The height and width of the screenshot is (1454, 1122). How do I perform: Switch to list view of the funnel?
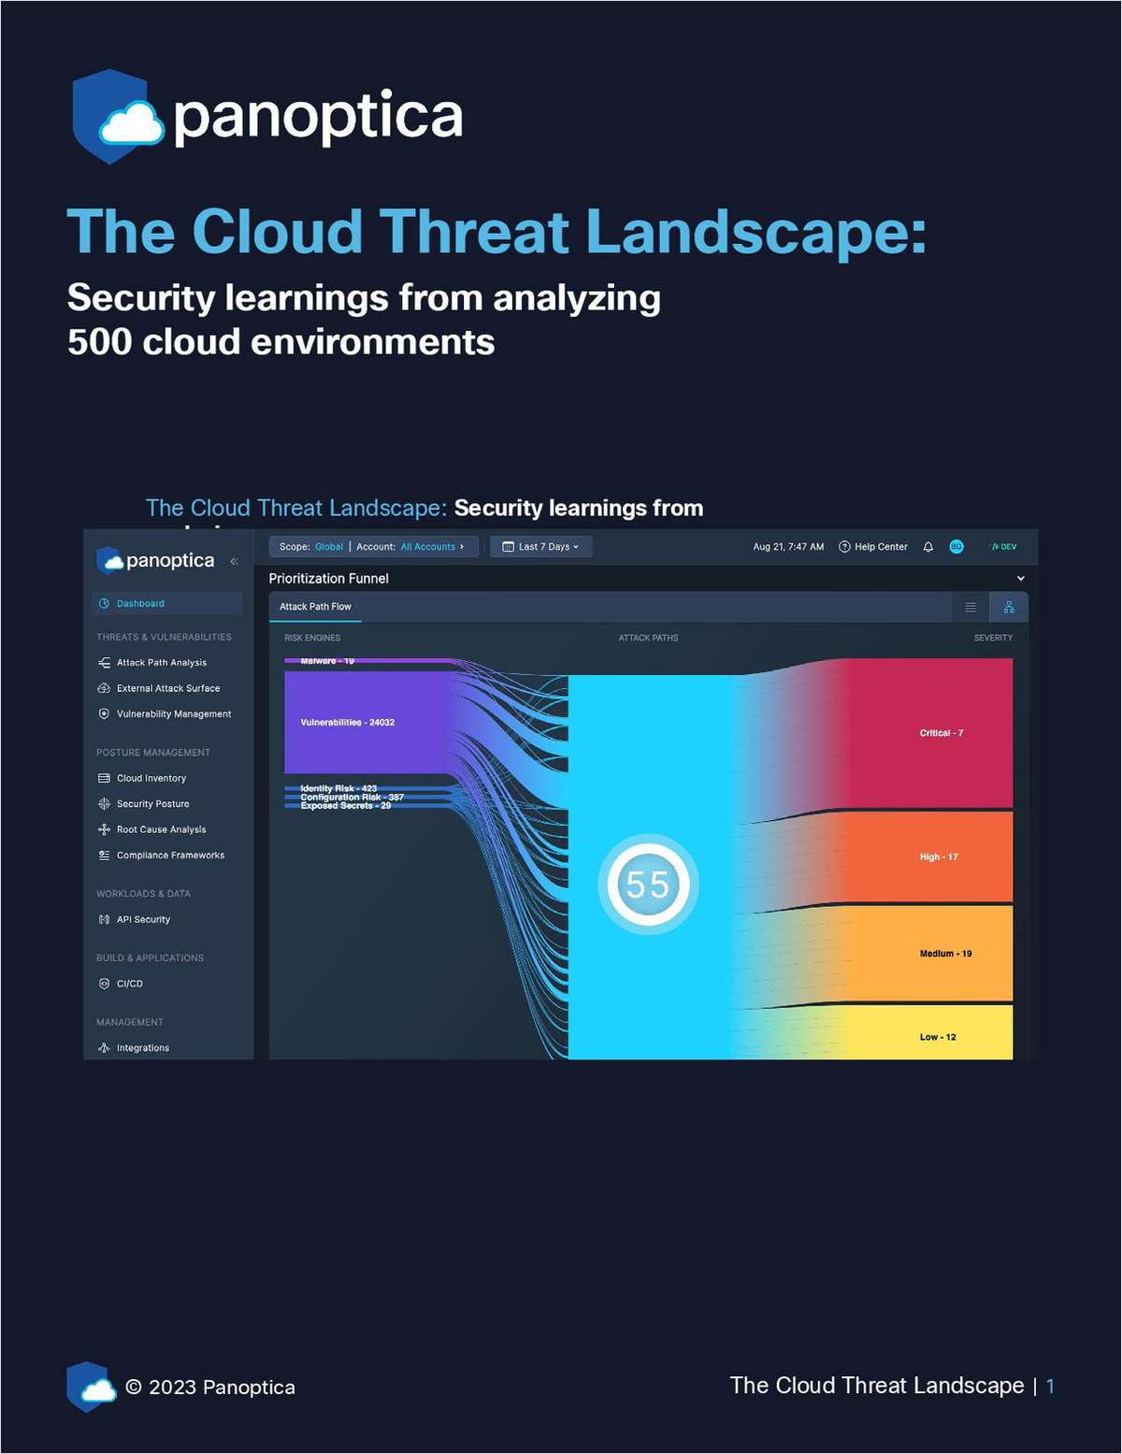(971, 606)
